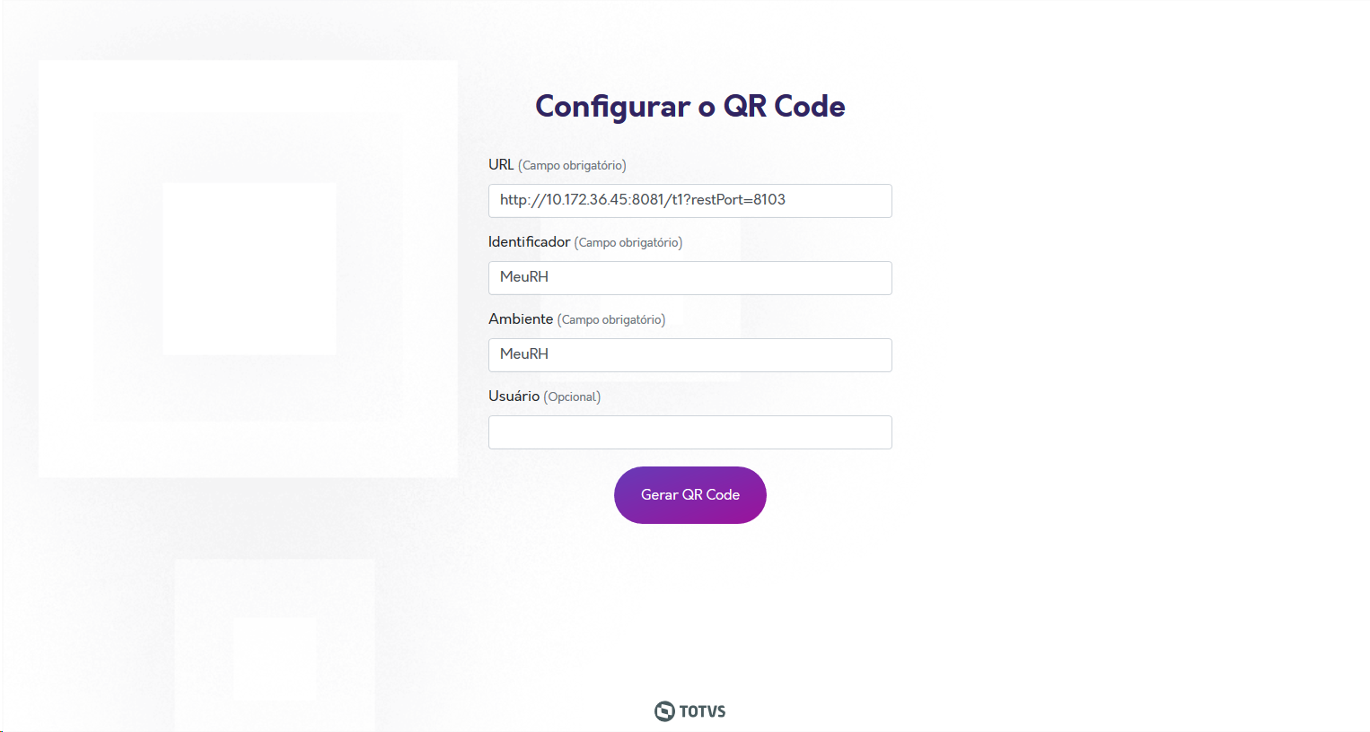1370x732 pixels.
Task: Click "(Campo obrigatório)" hint beside Identificador
Action: point(628,243)
